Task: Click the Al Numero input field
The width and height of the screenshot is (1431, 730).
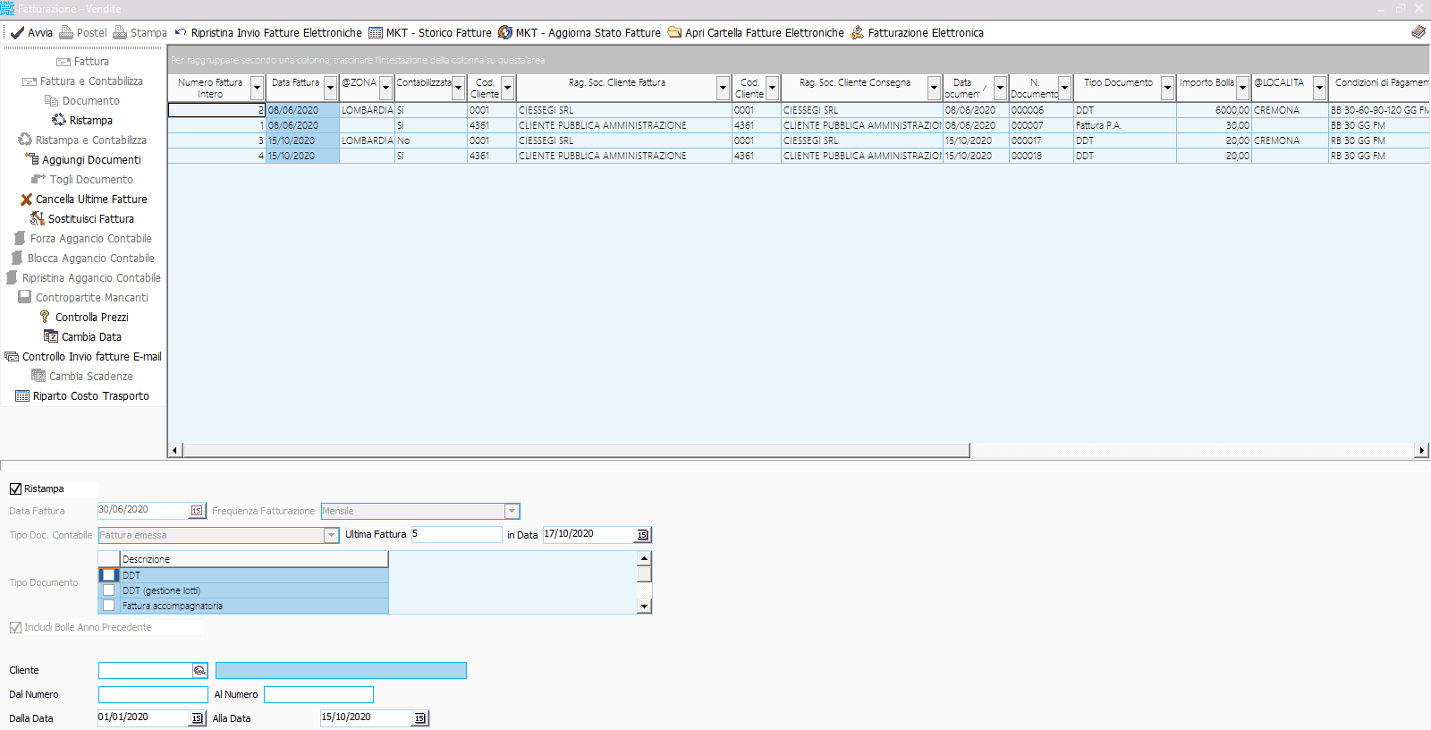Action: (x=318, y=694)
